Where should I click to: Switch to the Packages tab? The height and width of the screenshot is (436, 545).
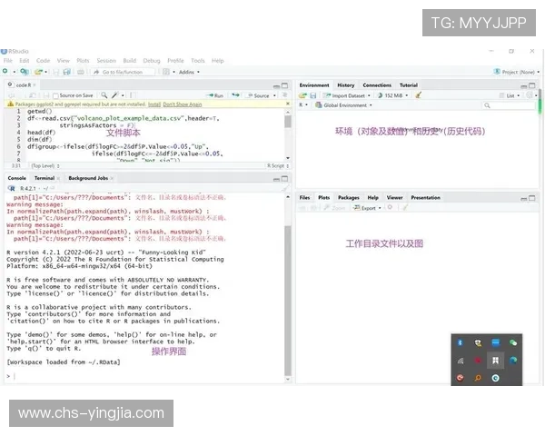348,197
